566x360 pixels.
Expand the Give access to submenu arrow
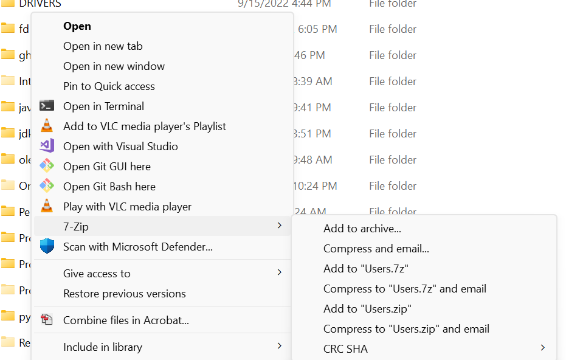tap(280, 272)
